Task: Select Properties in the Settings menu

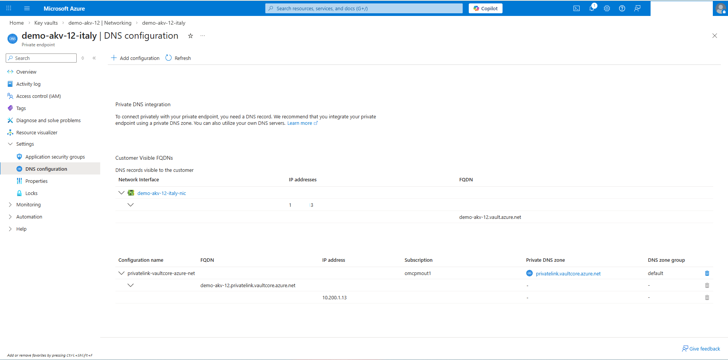Action: 36,181
